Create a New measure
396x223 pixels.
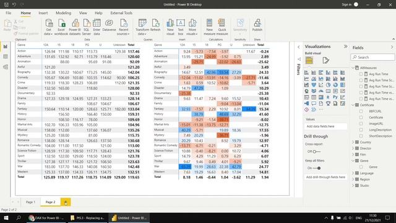(x=209, y=27)
